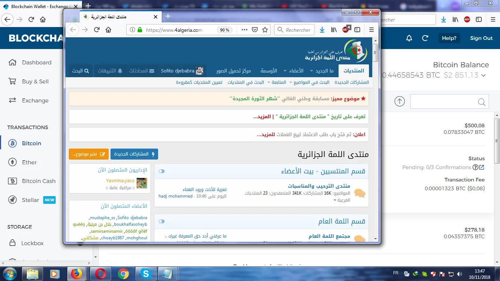Image resolution: width=500 pixels, height=281 pixels.
Task: Collapse the قسم اللمة العام section toggle
Action: tap(162, 221)
